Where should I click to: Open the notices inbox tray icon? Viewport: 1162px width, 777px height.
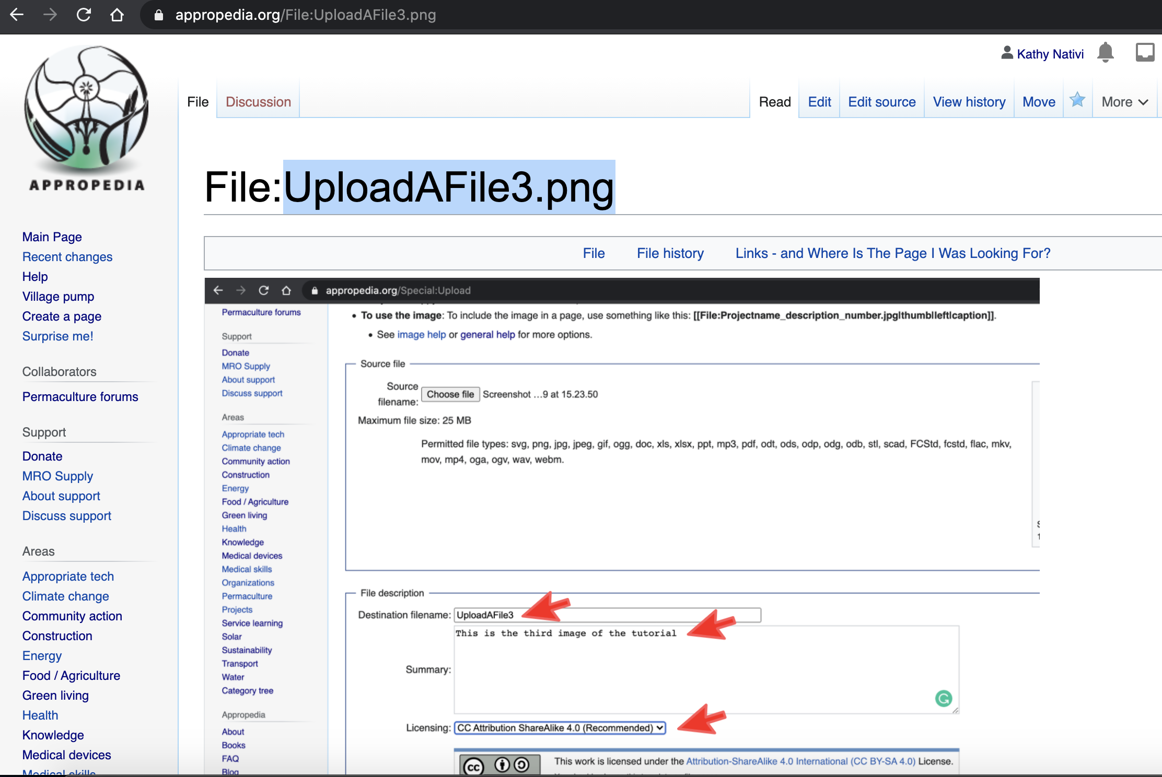pyautogui.click(x=1145, y=53)
